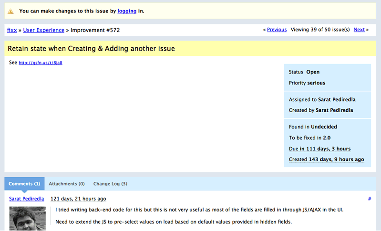Image resolution: width=381 pixels, height=231 pixels.
Task: Click "Due in 111 days, 3 hours"
Action: click(320, 149)
